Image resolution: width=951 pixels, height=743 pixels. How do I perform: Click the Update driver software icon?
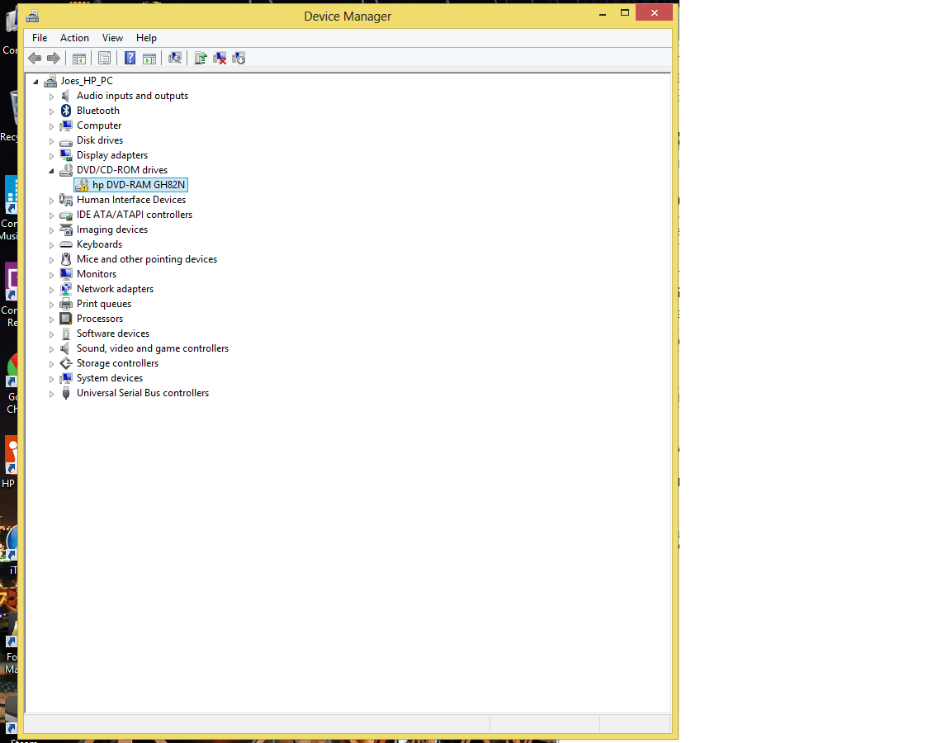click(200, 58)
